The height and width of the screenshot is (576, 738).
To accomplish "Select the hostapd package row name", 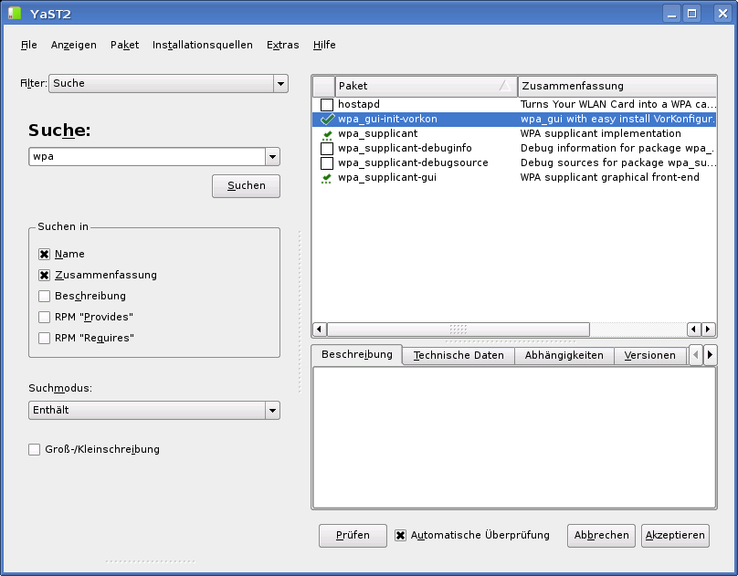I will click(x=359, y=104).
